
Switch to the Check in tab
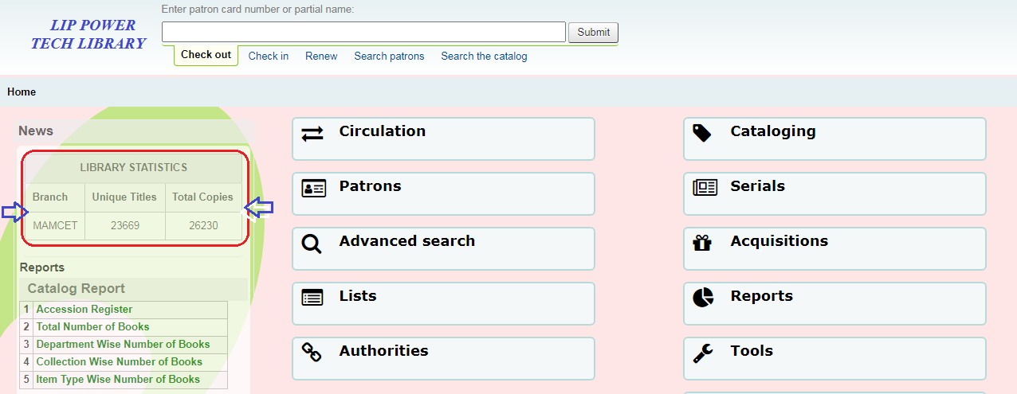point(269,56)
